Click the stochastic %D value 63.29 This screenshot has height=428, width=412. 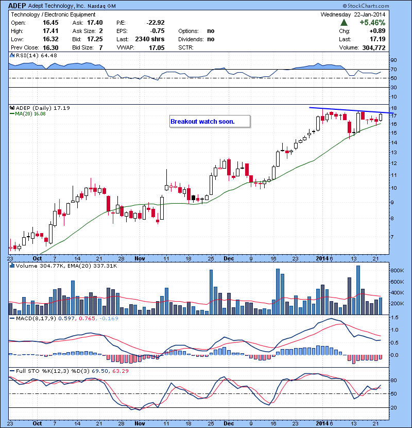point(120,371)
